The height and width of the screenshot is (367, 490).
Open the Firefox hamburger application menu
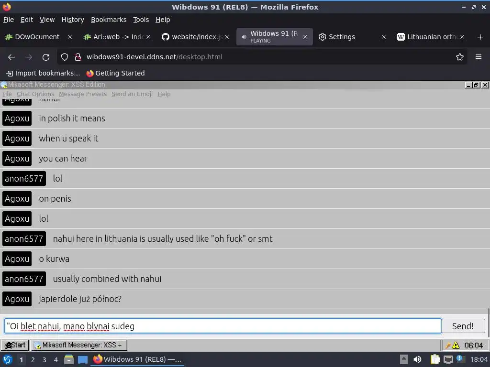click(x=479, y=57)
